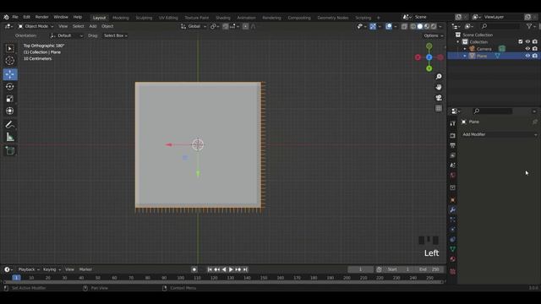Open the Texture properties tab
The image size is (541, 304).
453,272
